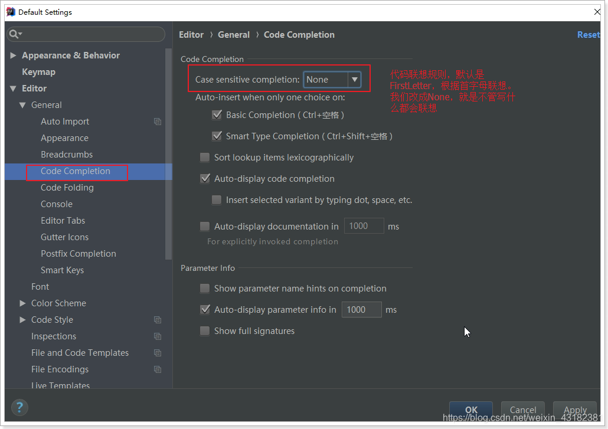This screenshot has width=608, height=429.
Task: Enable Auto-display documentation checkbox
Action: tap(205, 227)
